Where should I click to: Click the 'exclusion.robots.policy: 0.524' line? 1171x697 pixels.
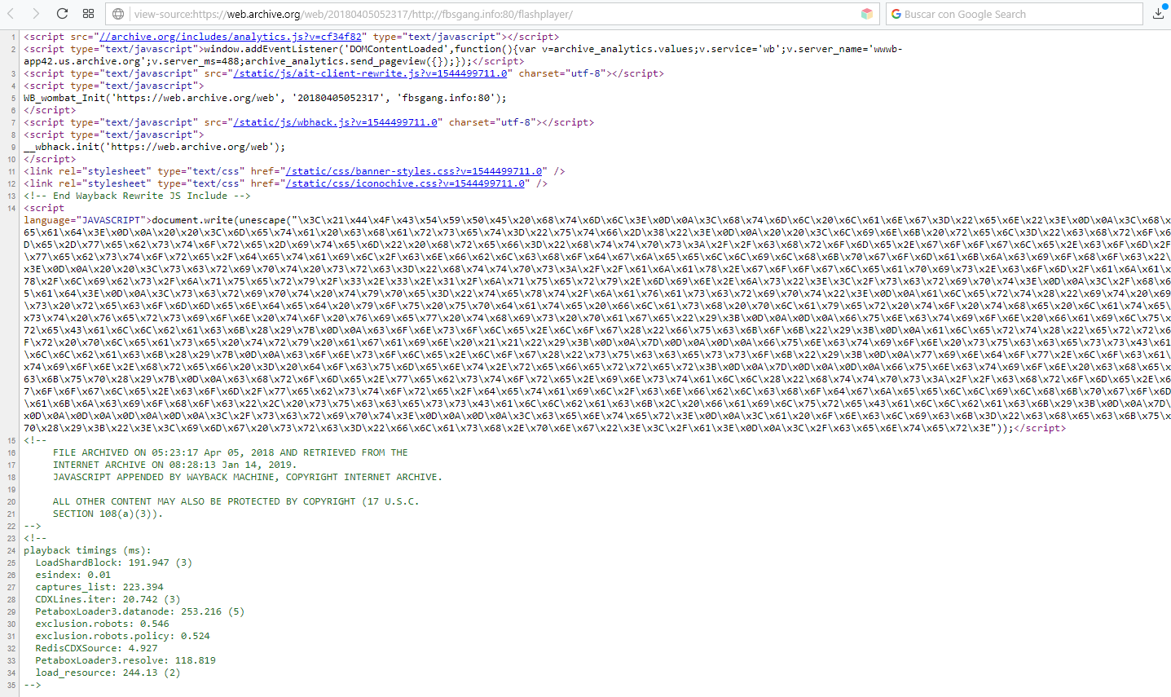122,636
